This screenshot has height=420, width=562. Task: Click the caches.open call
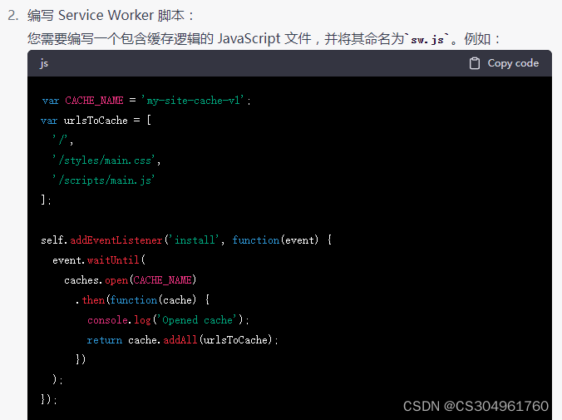click(130, 279)
